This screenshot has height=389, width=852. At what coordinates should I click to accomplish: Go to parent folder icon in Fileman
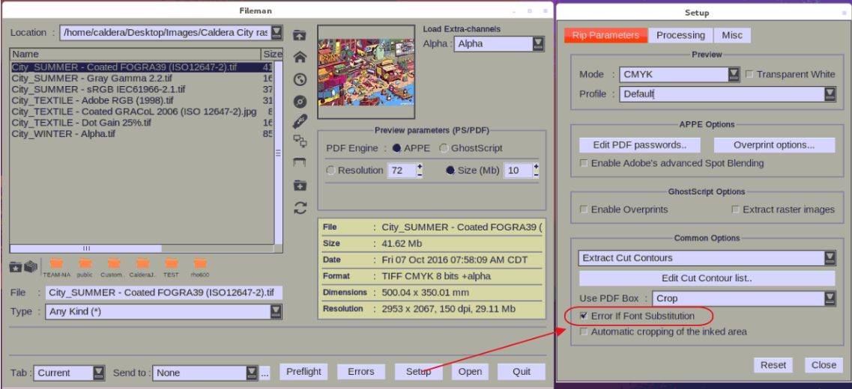300,35
